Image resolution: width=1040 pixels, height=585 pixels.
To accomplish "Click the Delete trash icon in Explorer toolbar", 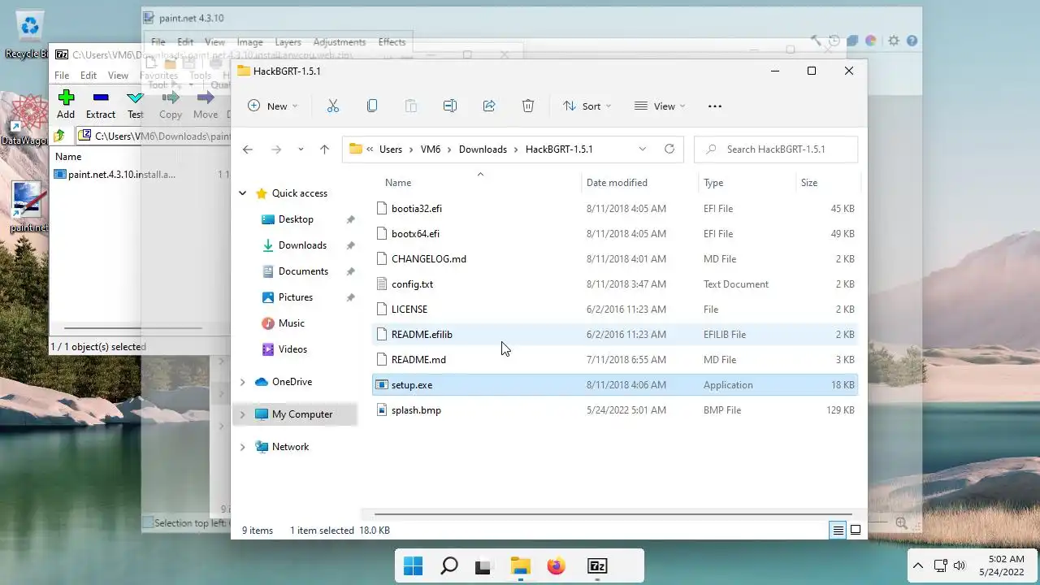I will (528, 106).
